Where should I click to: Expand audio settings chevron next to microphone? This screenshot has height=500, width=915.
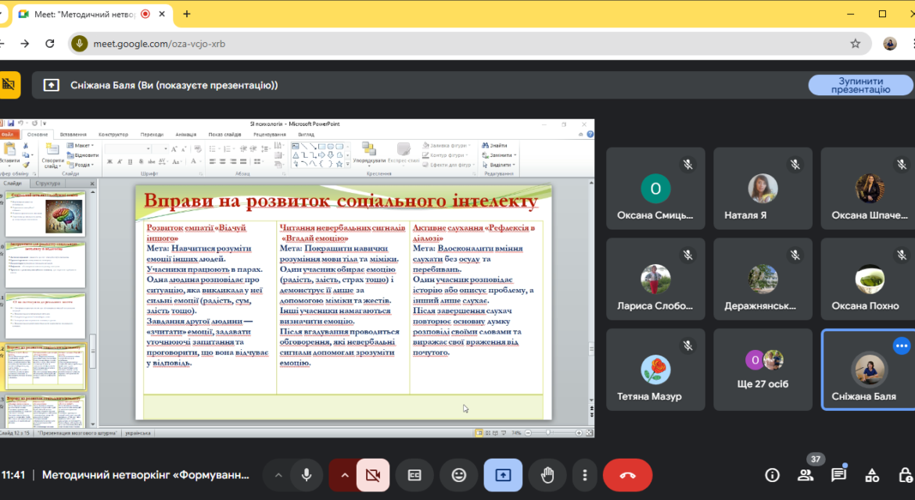[x=278, y=476]
